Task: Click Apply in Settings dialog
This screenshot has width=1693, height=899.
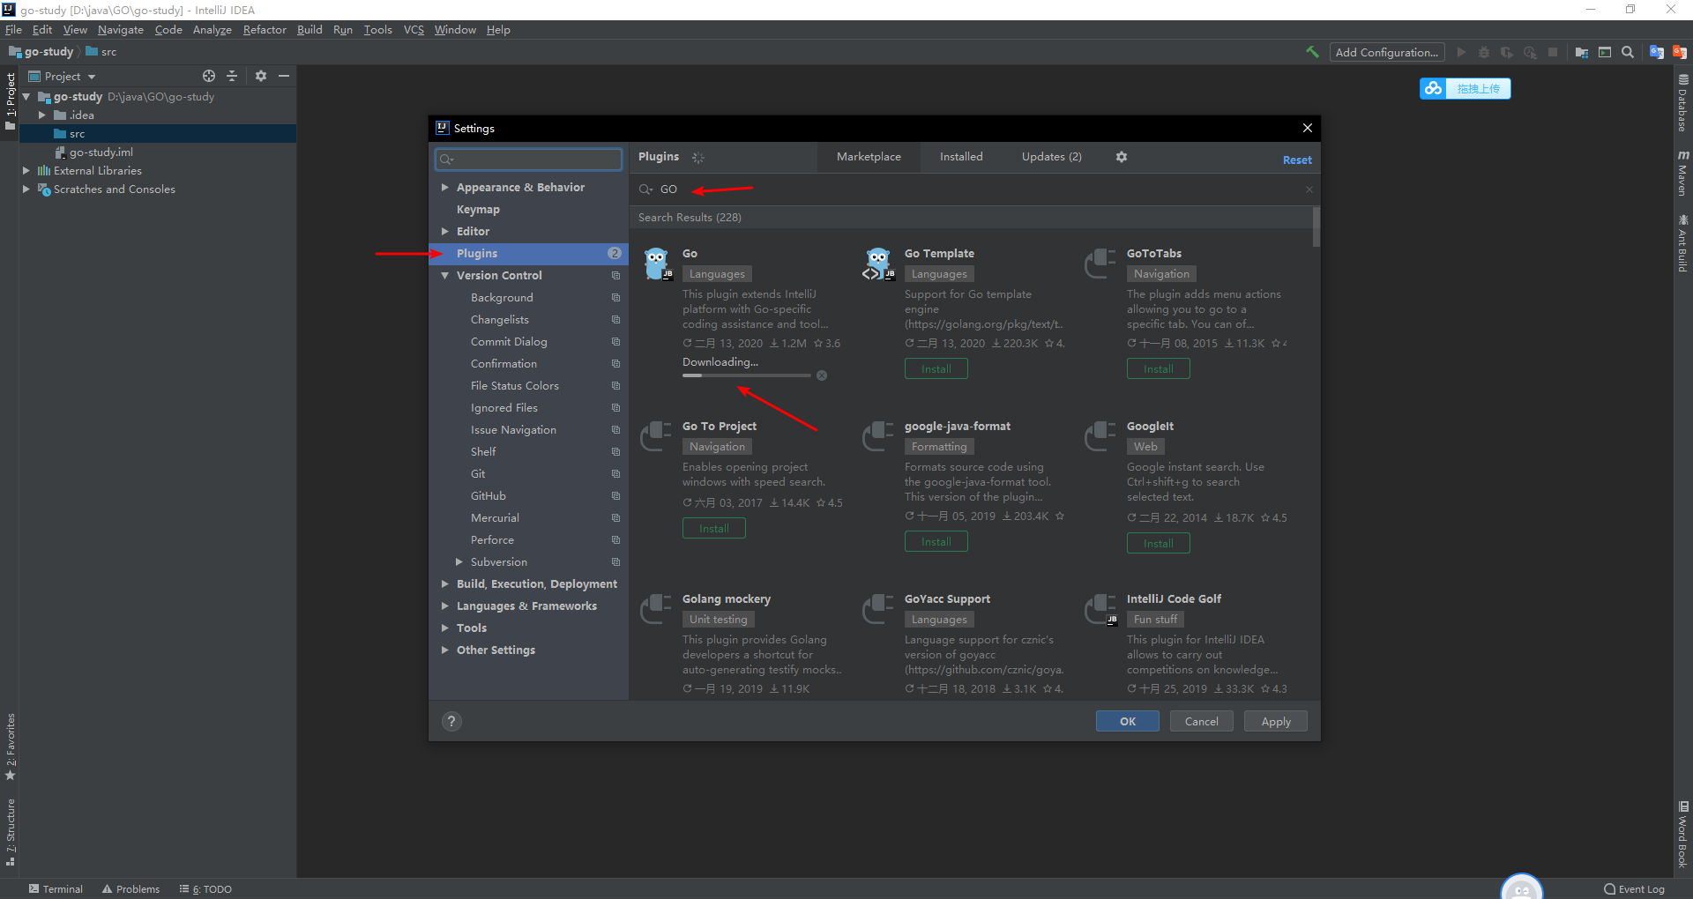Action: tap(1276, 721)
